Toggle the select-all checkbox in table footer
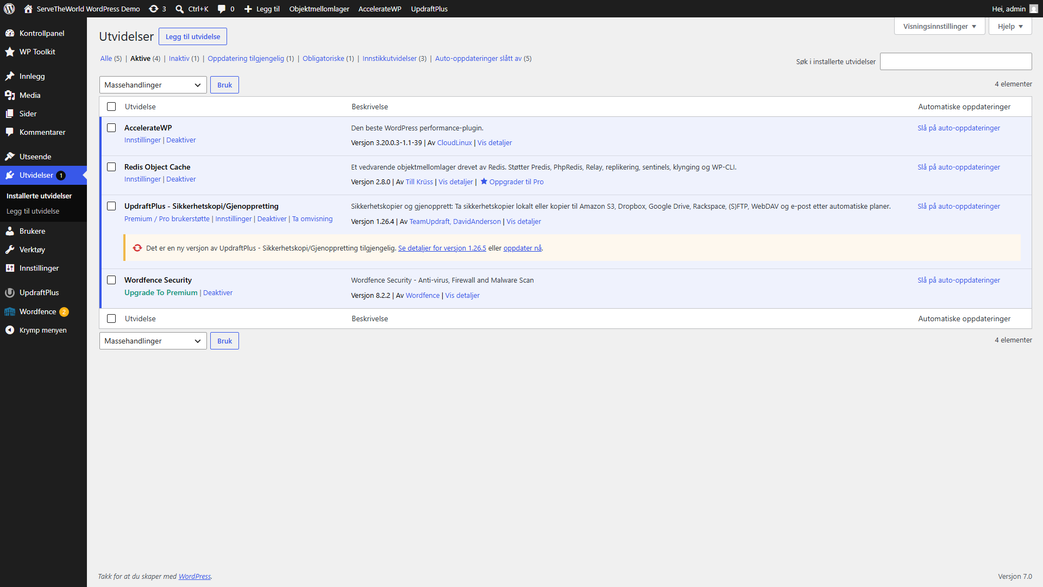The width and height of the screenshot is (1043, 587). pos(111,319)
